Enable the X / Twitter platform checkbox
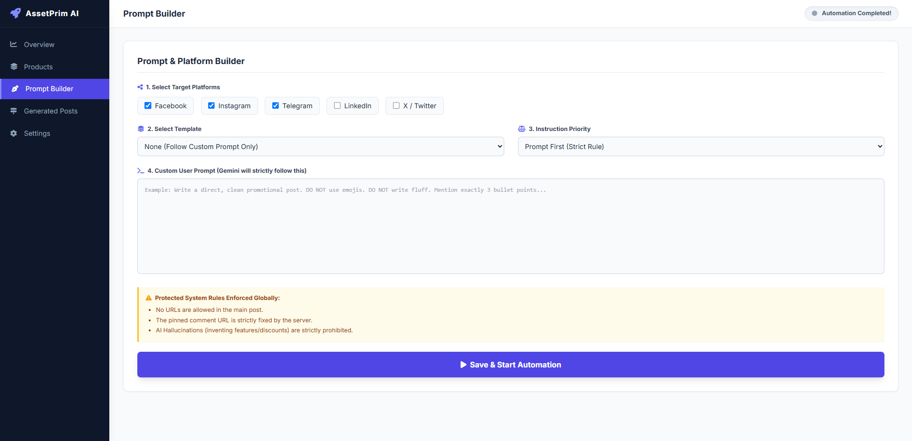Viewport: 912px width, 441px height. point(396,105)
